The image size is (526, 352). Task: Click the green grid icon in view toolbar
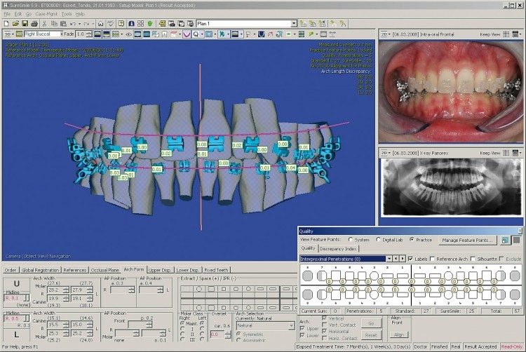302,34
